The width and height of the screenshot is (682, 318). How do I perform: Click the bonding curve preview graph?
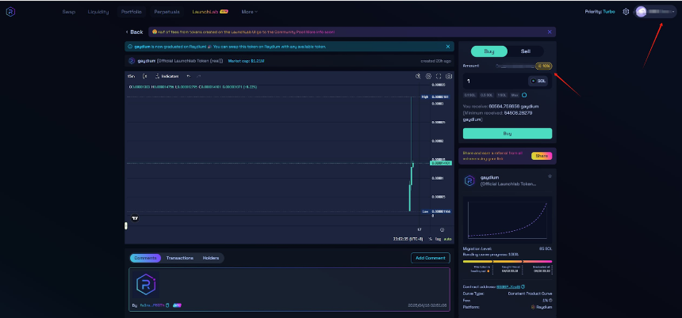click(x=508, y=218)
